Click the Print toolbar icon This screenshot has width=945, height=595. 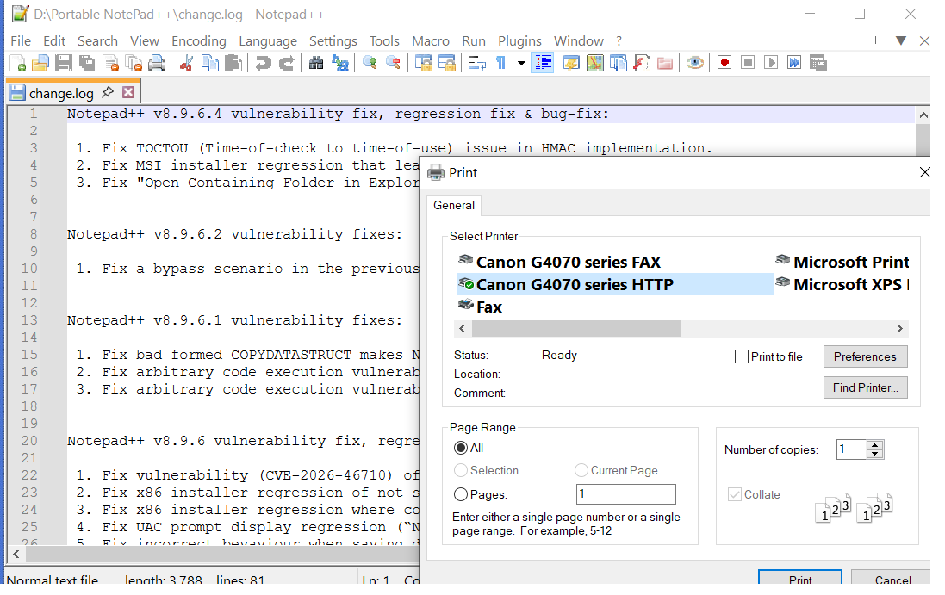click(157, 63)
